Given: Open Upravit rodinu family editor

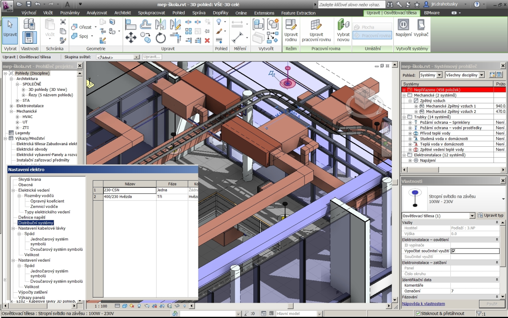Looking at the screenshot, I should (291, 31).
